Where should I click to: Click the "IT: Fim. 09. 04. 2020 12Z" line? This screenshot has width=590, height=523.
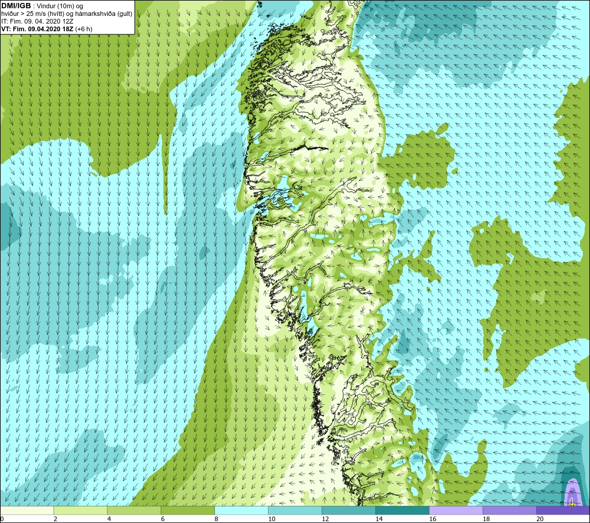[x=37, y=21]
